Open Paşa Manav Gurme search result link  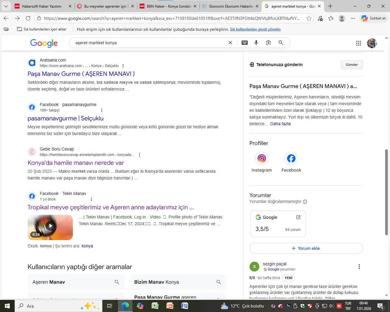point(81,74)
